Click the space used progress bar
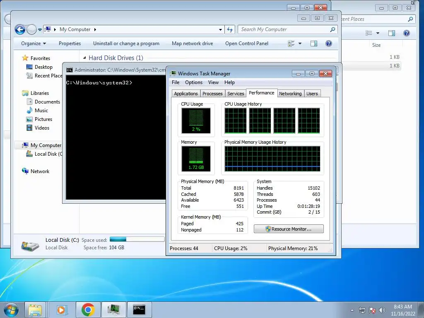Image resolution: width=424 pixels, height=318 pixels. 137,239
